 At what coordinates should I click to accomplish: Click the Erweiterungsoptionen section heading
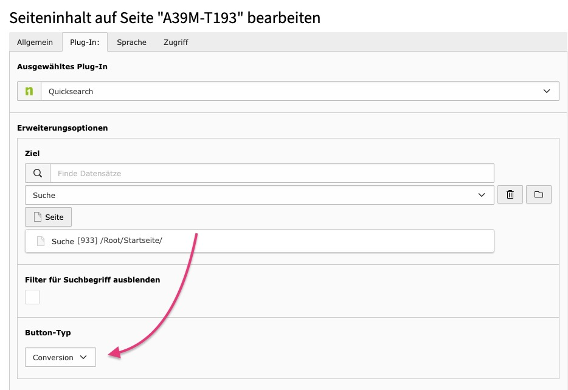tap(63, 128)
